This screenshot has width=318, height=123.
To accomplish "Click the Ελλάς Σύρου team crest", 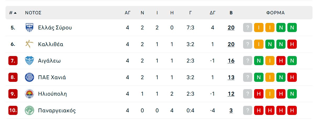I will [x=29, y=28].
